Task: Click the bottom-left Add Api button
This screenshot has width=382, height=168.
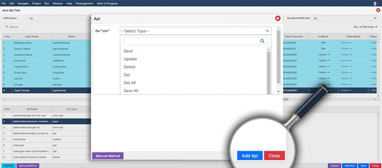Action: [x=9, y=165]
